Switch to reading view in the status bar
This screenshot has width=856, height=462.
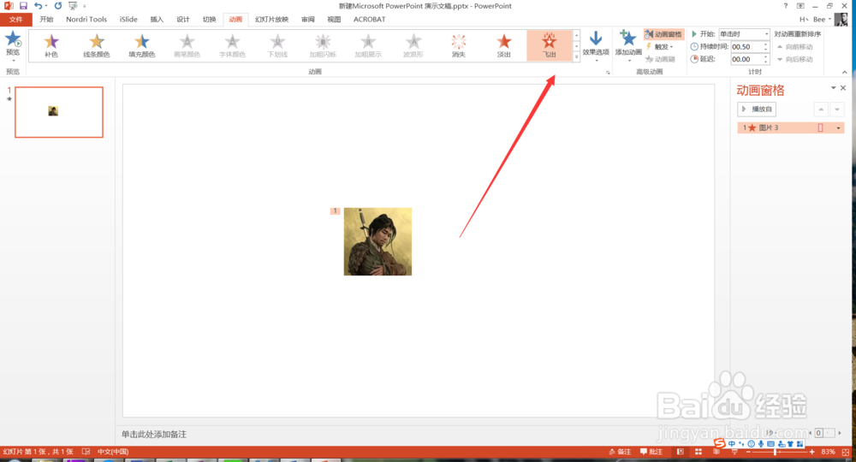716,452
